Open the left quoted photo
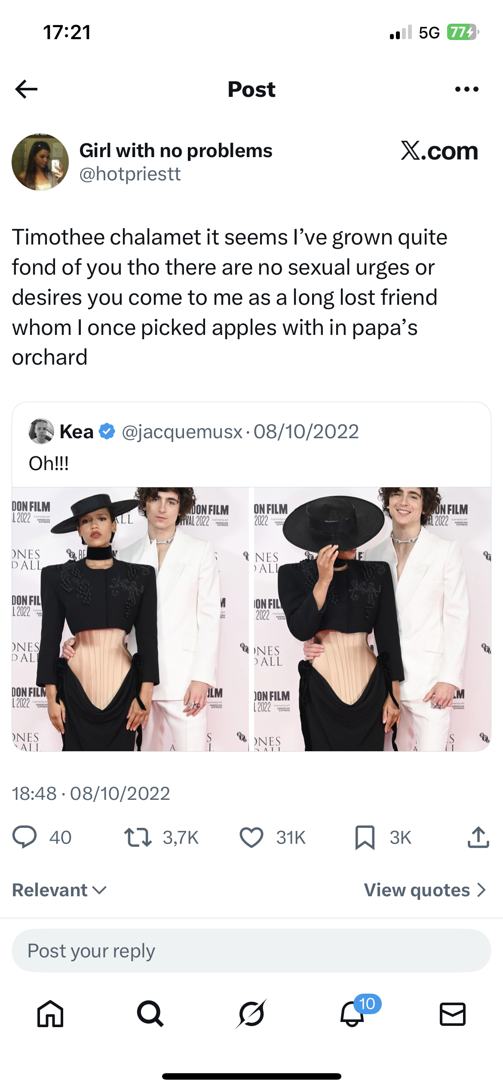503x1090 pixels. (130, 619)
